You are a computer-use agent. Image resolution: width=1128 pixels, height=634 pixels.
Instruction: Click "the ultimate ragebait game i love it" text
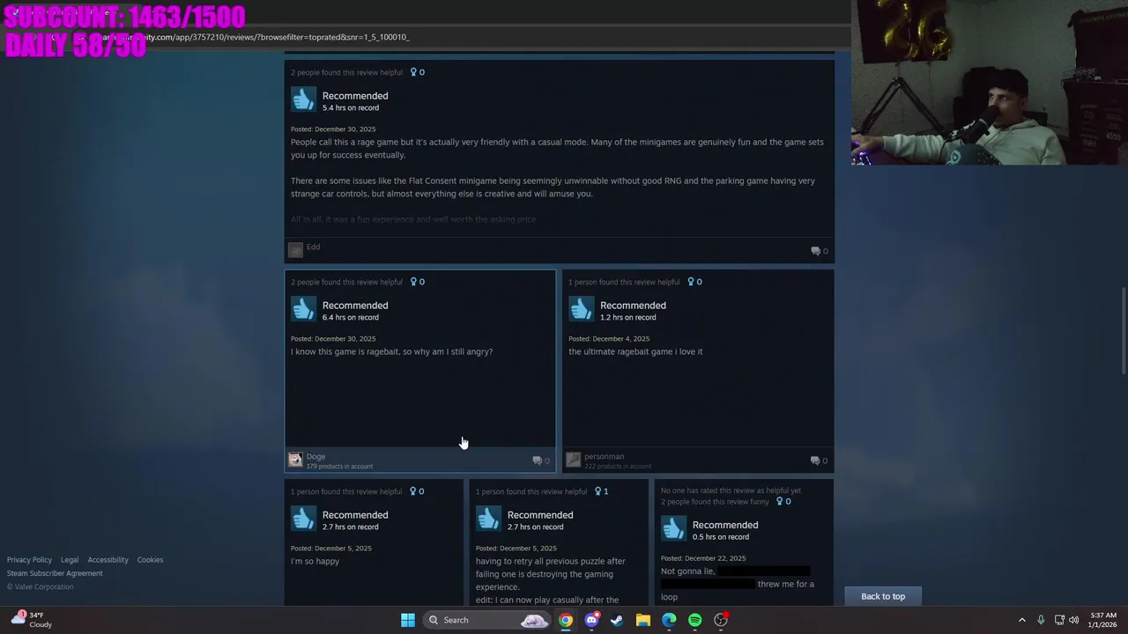click(x=635, y=352)
